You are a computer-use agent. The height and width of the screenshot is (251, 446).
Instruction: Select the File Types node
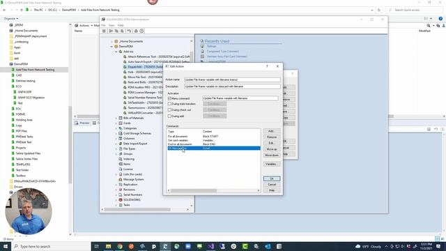click(129, 149)
